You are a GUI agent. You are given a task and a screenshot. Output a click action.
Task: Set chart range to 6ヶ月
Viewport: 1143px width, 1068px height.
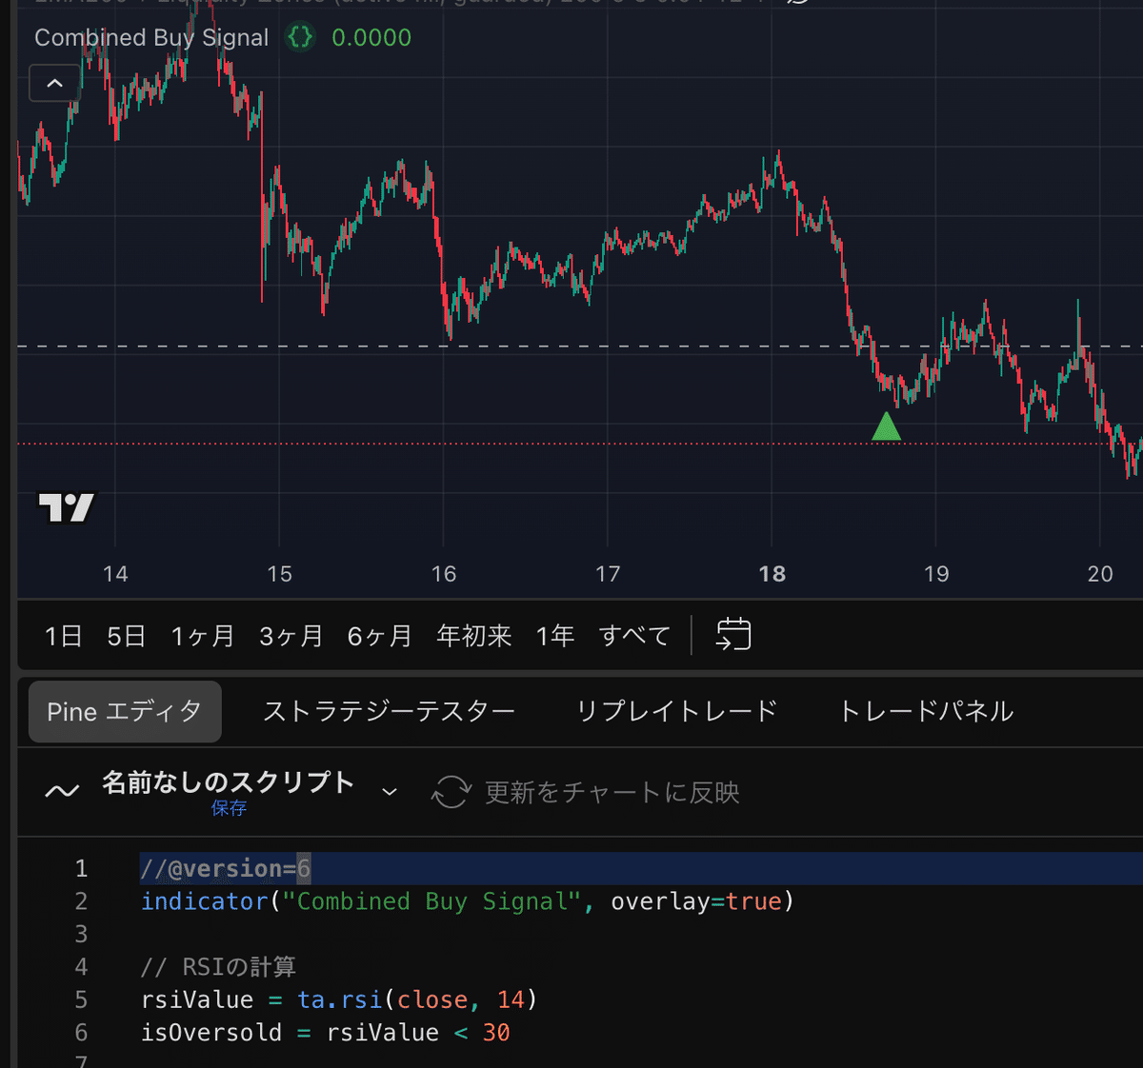click(x=379, y=636)
